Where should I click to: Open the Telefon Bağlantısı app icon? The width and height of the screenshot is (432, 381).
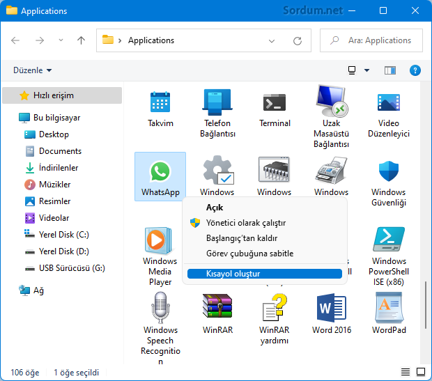(217, 102)
